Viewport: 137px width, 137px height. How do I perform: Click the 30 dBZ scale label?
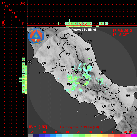click(90, 132)
